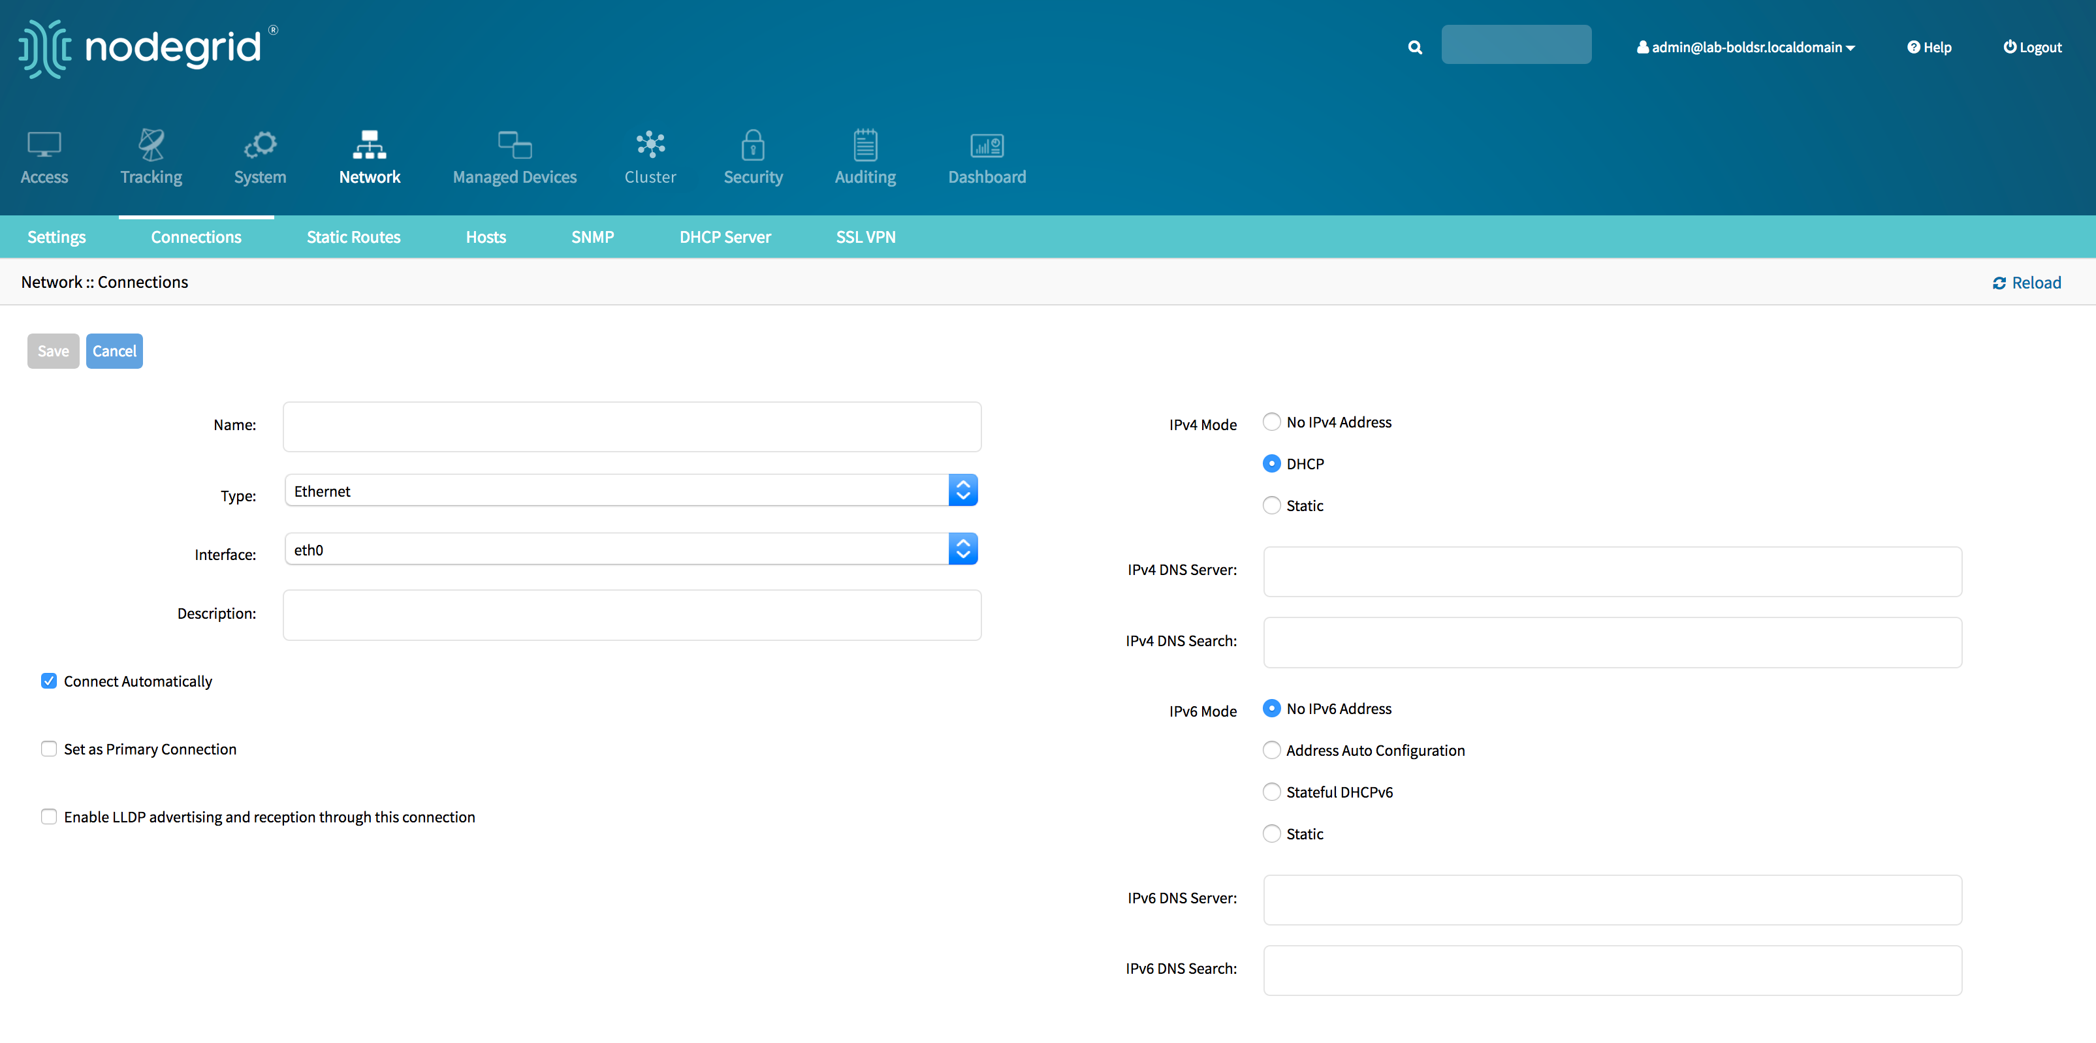Open the Managed Devices icon
2096x1043 pixels.
pos(515,145)
